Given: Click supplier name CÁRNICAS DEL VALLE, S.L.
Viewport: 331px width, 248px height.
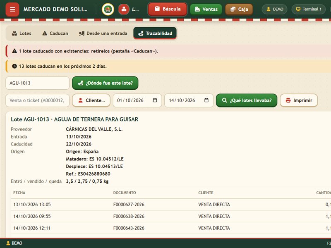Looking at the screenshot, I should [94, 129].
